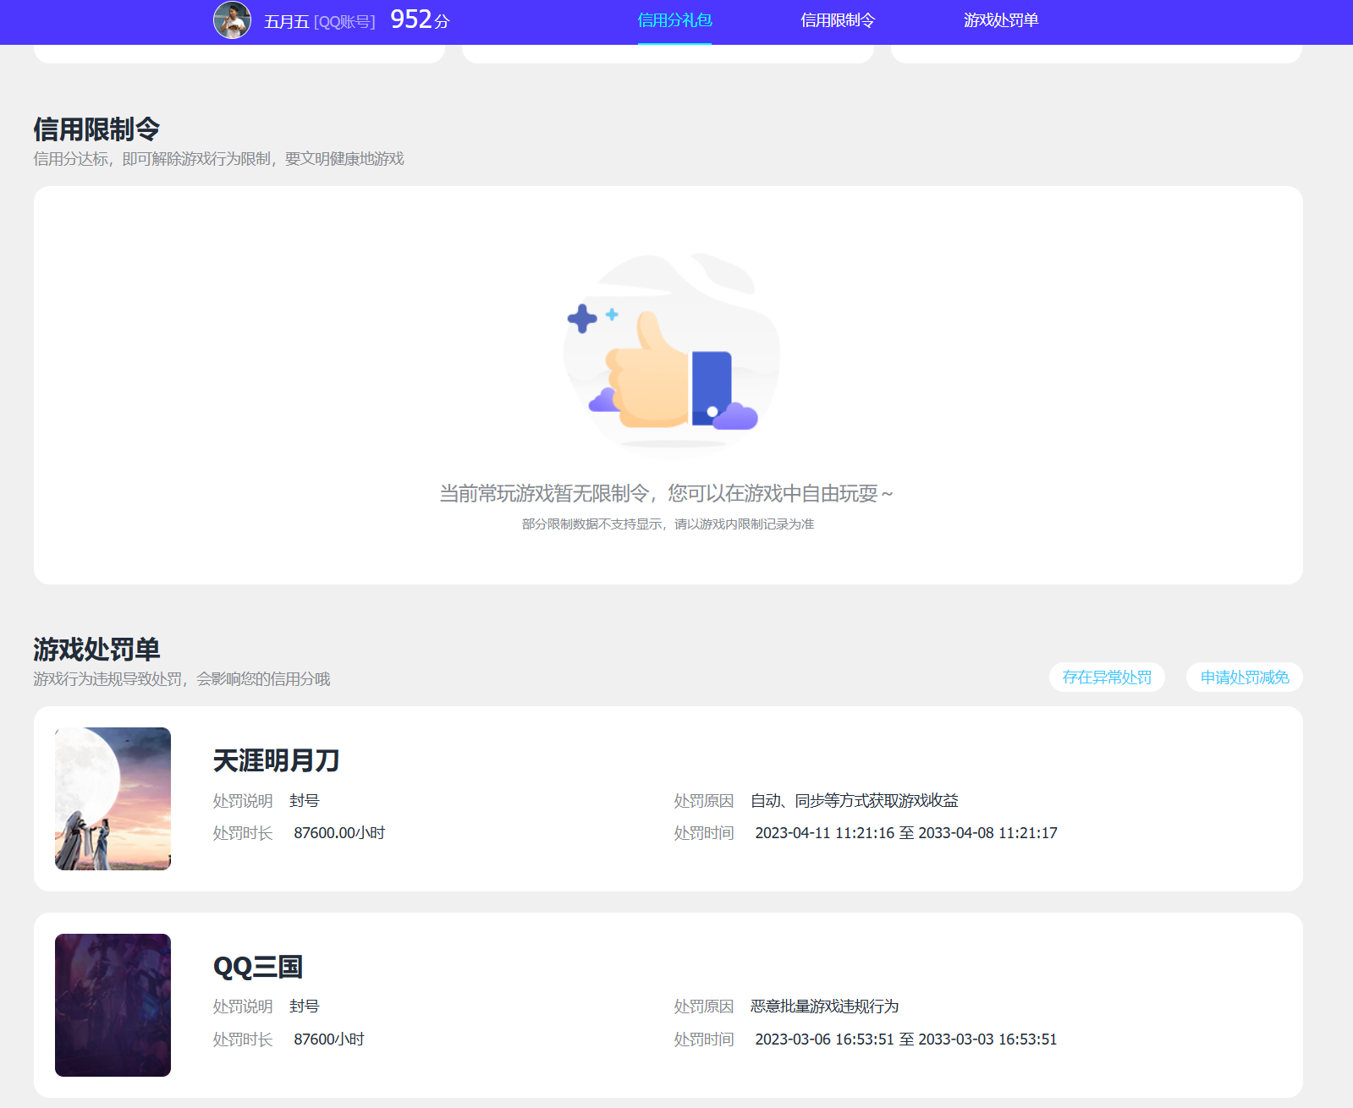Select the 天涯明月刀 game cover thumbnail
Screen dimensions: 1353x1108
[113, 798]
